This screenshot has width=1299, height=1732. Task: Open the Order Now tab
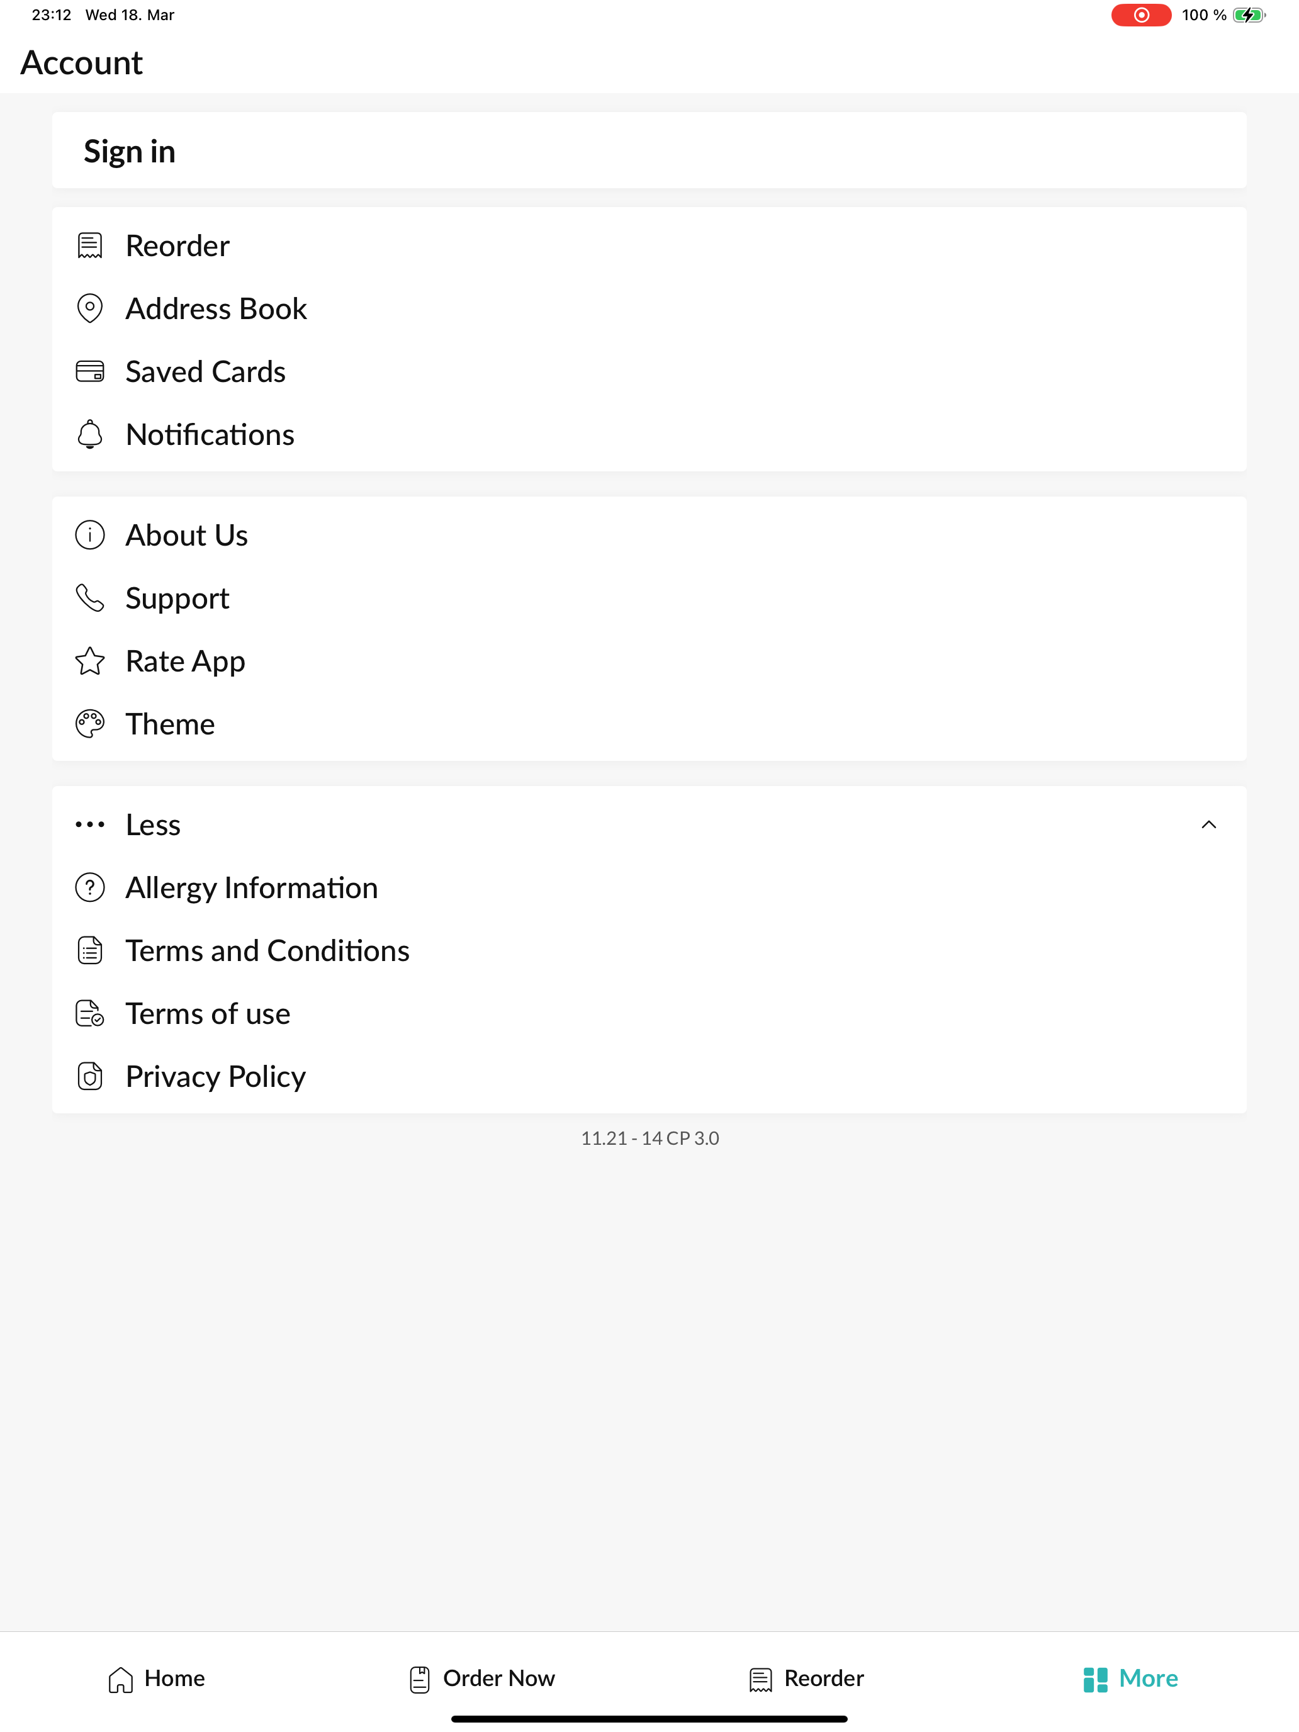pos(481,1679)
